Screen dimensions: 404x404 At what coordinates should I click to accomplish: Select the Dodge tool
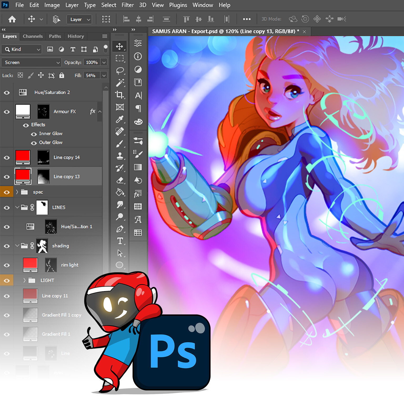[120, 217]
